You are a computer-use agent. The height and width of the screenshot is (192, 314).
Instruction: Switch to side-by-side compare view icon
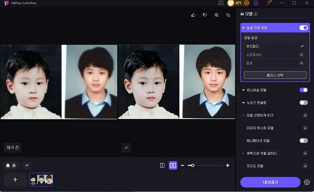pos(173,165)
